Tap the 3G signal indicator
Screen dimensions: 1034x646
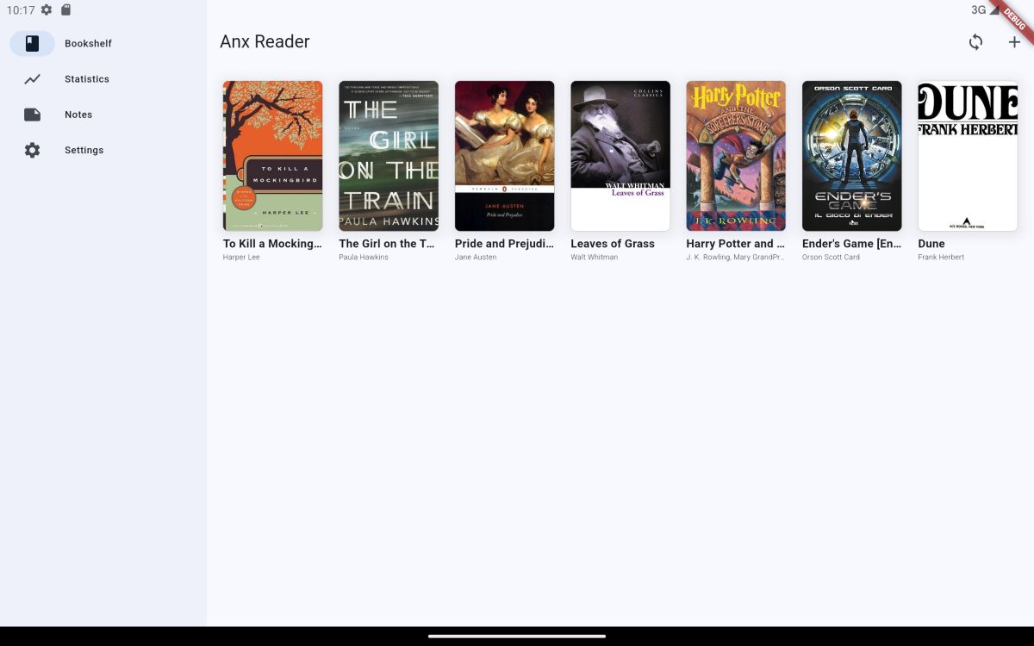(984, 10)
